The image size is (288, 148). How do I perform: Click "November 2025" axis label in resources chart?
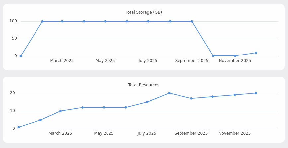pos(235,133)
